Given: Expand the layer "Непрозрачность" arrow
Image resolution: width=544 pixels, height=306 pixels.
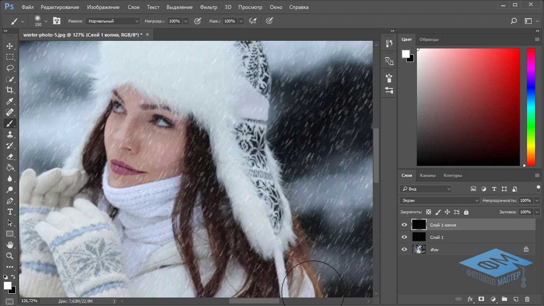Looking at the screenshot, I should coord(537,200).
